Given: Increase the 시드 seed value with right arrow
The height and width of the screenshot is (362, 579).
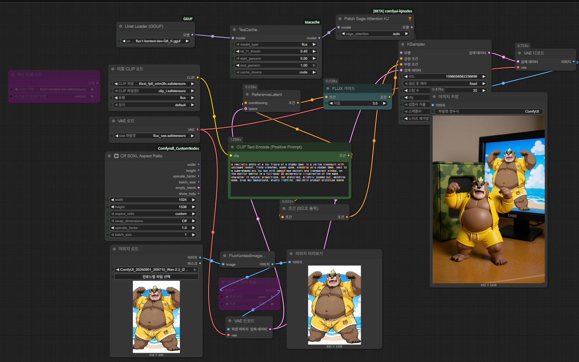Looking at the screenshot, I should click(483, 76).
